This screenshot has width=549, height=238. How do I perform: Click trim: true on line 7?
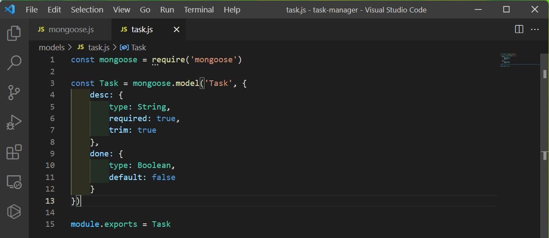[133, 130]
